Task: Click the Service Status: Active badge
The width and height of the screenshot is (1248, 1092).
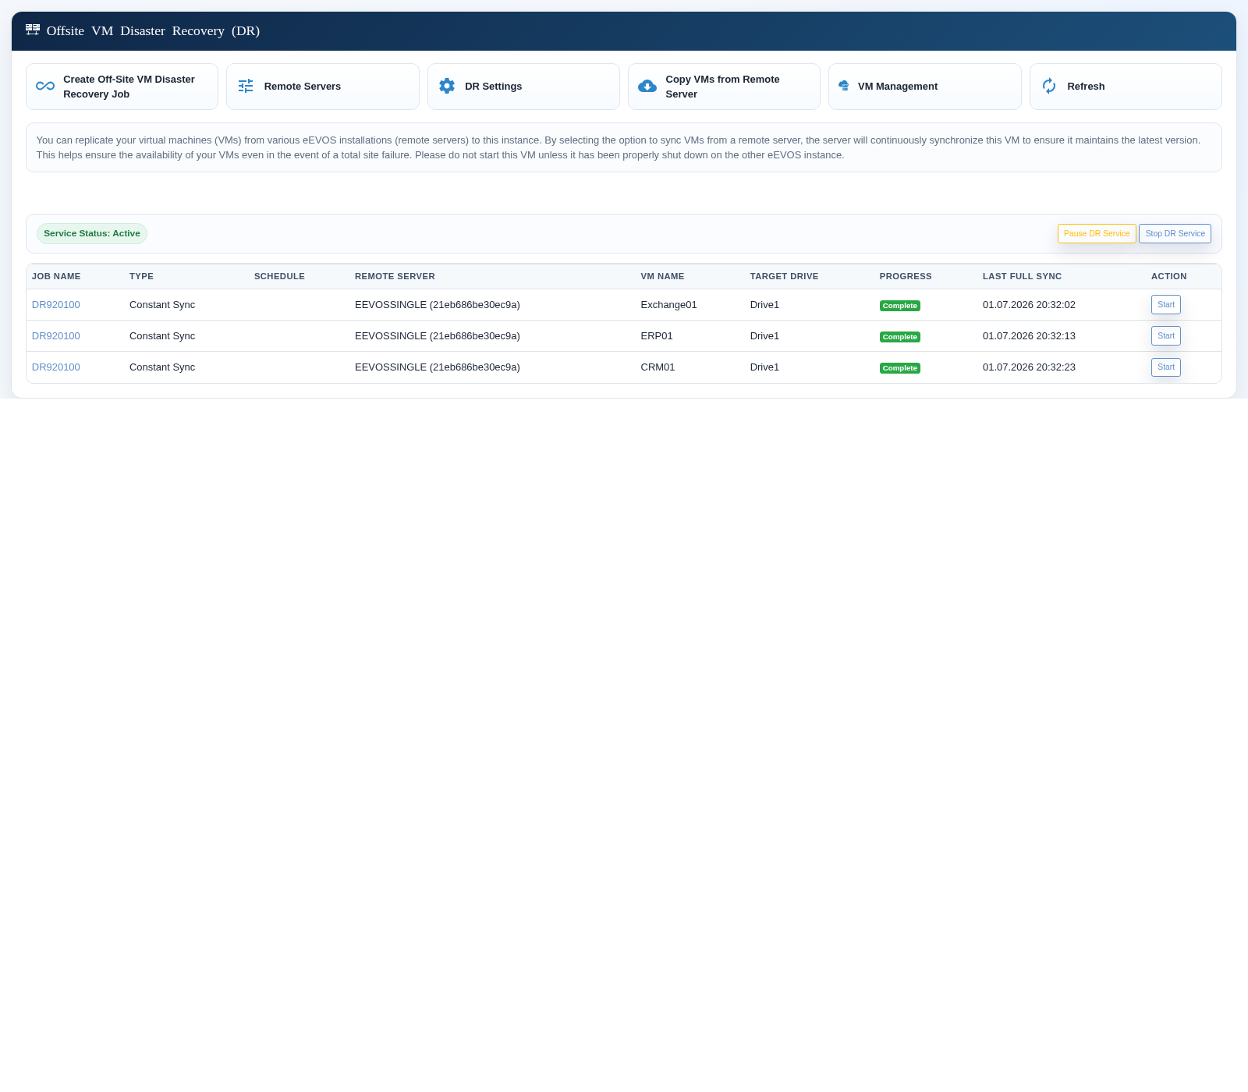Action: (92, 234)
